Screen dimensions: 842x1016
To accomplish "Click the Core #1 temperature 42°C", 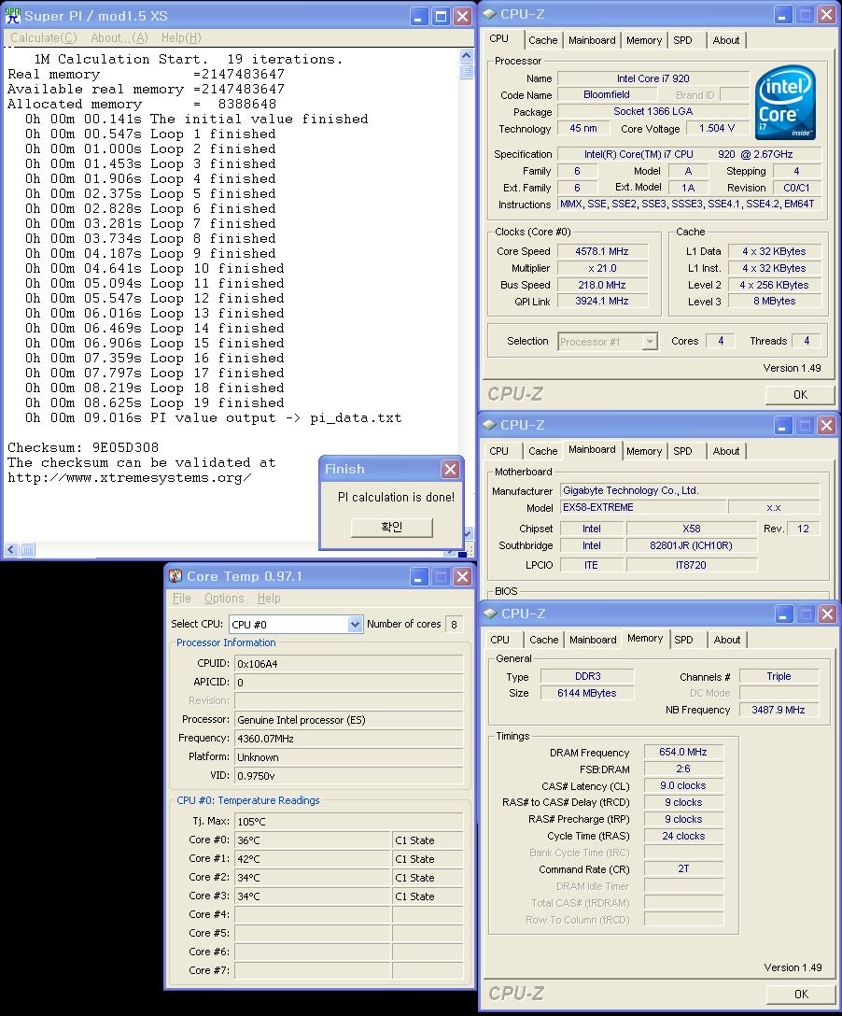I will point(312,859).
